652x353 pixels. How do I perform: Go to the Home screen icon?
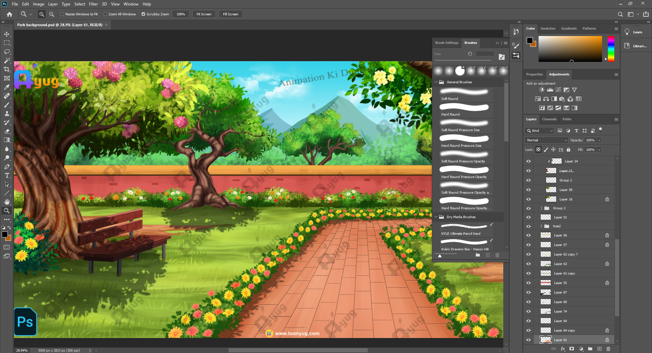9,14
